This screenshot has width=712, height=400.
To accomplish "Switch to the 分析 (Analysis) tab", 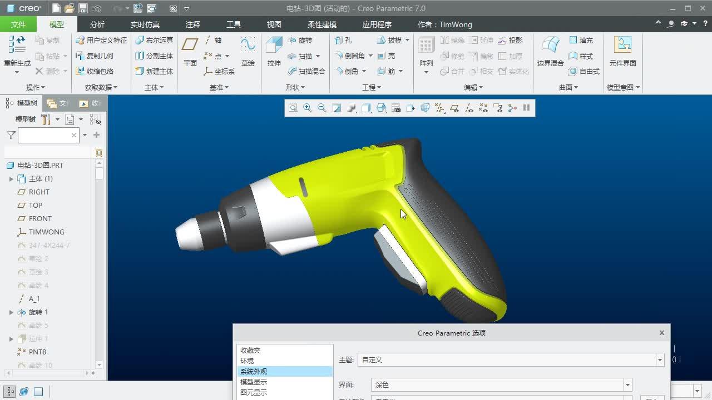I will [97, 24].
